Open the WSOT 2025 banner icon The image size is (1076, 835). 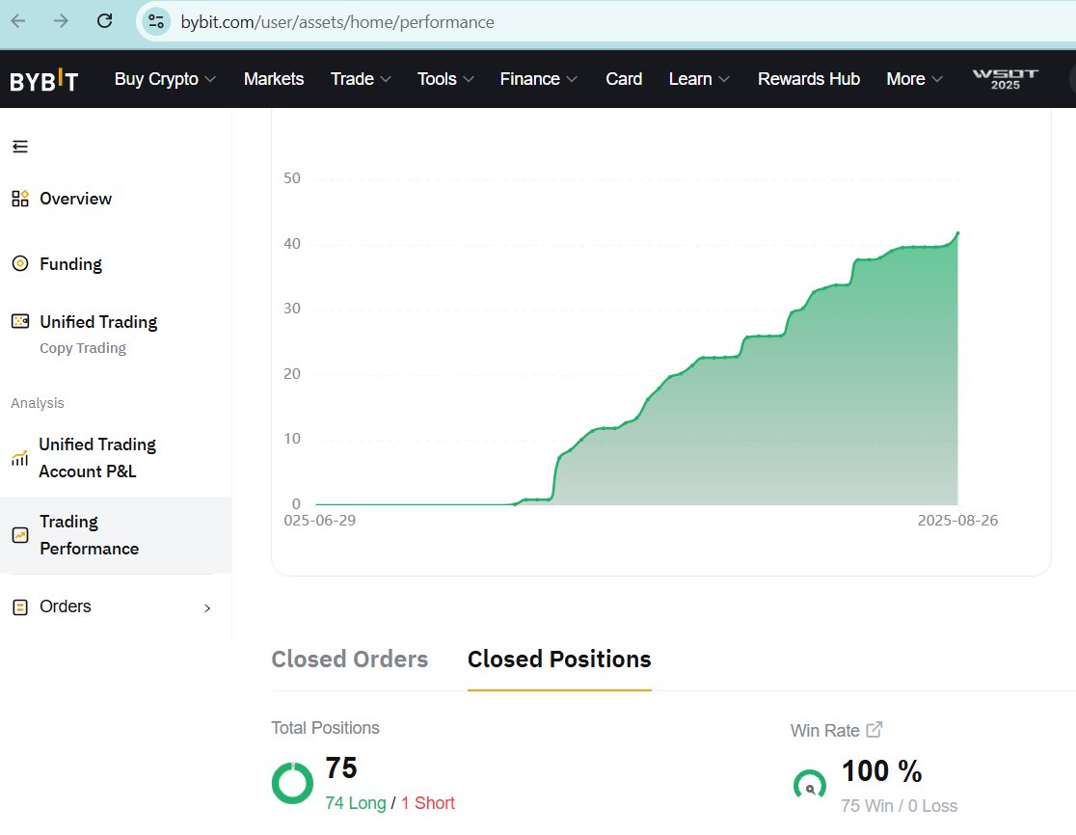(x=1006, y=79)
